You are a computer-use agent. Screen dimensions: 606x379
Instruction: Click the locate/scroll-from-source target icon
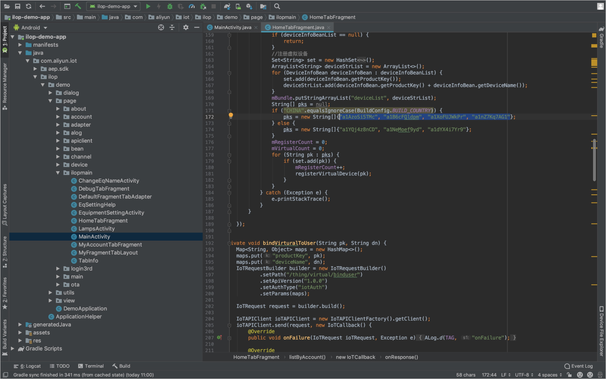point(161,28)
